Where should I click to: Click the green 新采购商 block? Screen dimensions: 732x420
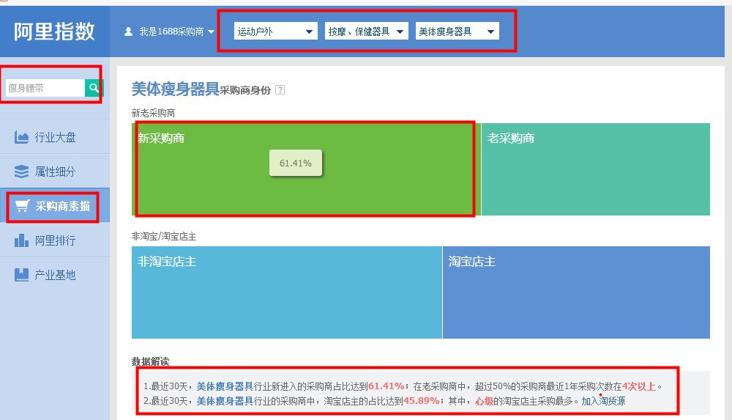[x=306, y=169]
